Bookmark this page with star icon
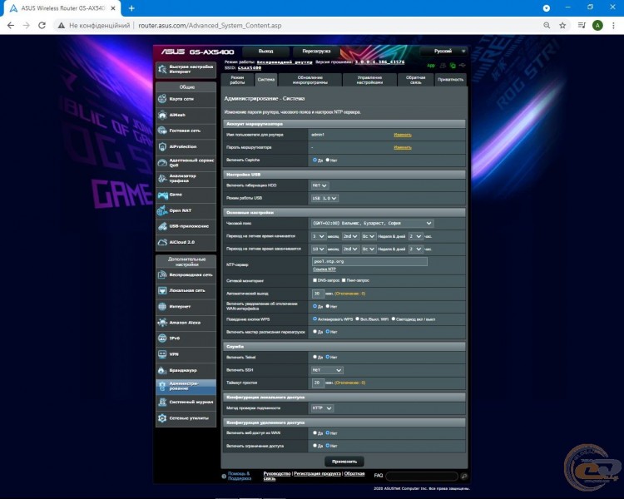The width and height of the screenshot is (624, 499). (562, 26)
